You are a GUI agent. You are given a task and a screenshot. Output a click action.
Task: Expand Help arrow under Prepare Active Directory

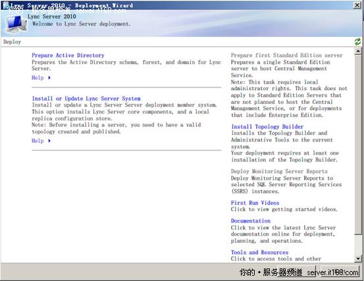(49, 78)
